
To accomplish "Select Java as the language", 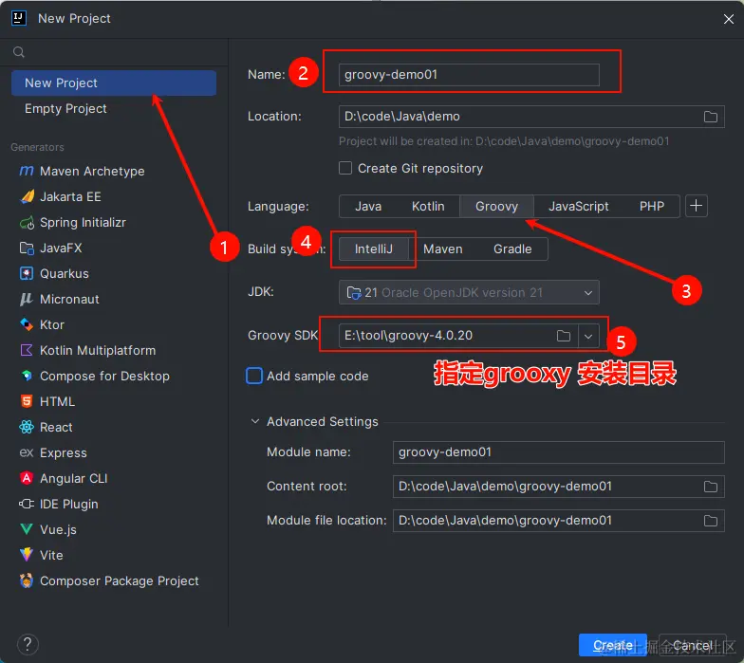I will tap(368, 207).
